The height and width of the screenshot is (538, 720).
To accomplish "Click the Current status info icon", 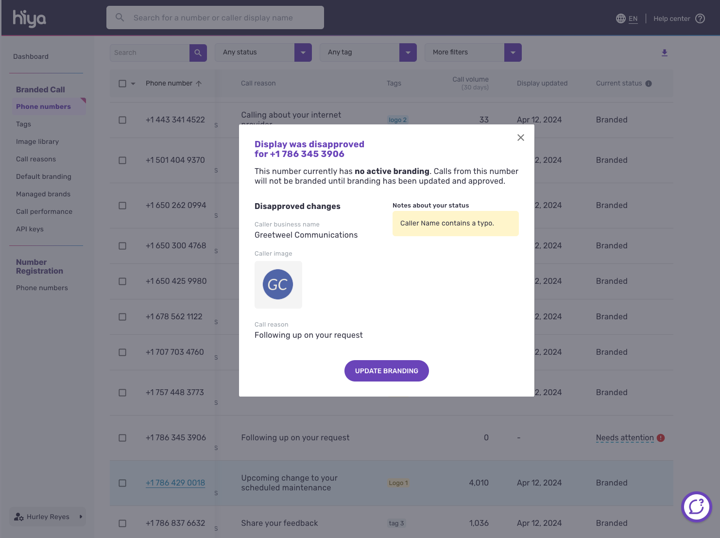I will 648,84.
